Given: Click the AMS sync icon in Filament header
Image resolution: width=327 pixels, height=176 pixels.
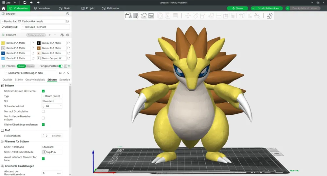Looking at the screenshot, I should pos(62,35).
